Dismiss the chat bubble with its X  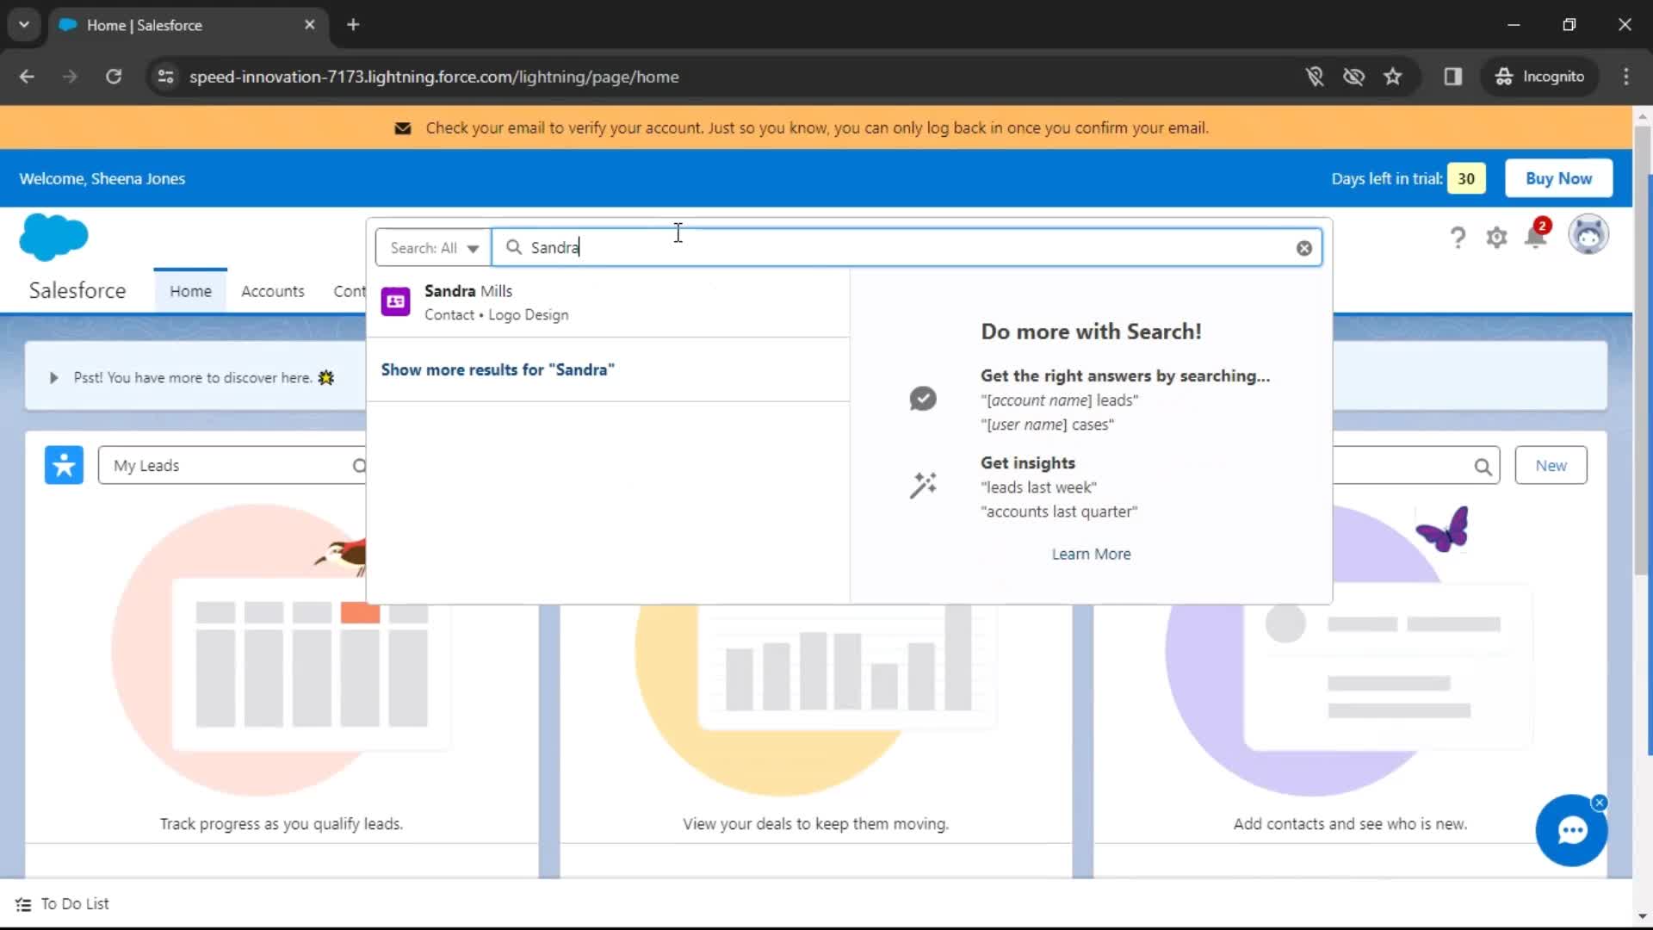1600,803
